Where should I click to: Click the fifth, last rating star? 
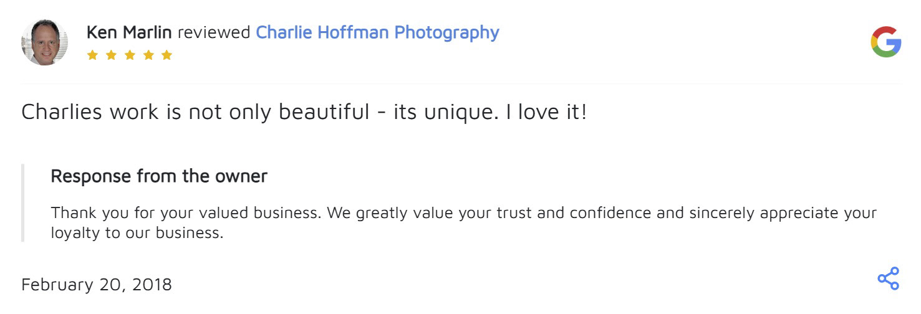pyautogui.click(x=166, y=55)
